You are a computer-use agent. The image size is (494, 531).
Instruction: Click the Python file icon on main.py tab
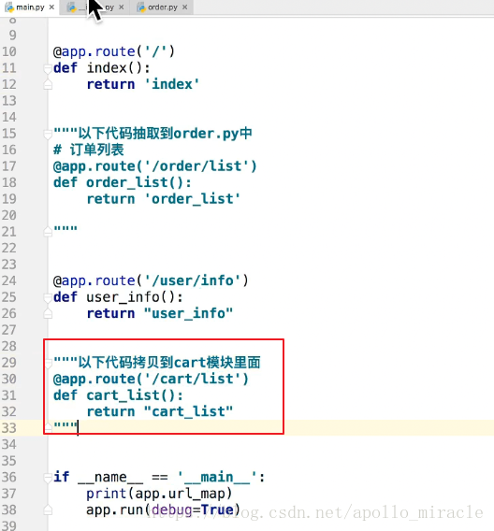(9, 7)
